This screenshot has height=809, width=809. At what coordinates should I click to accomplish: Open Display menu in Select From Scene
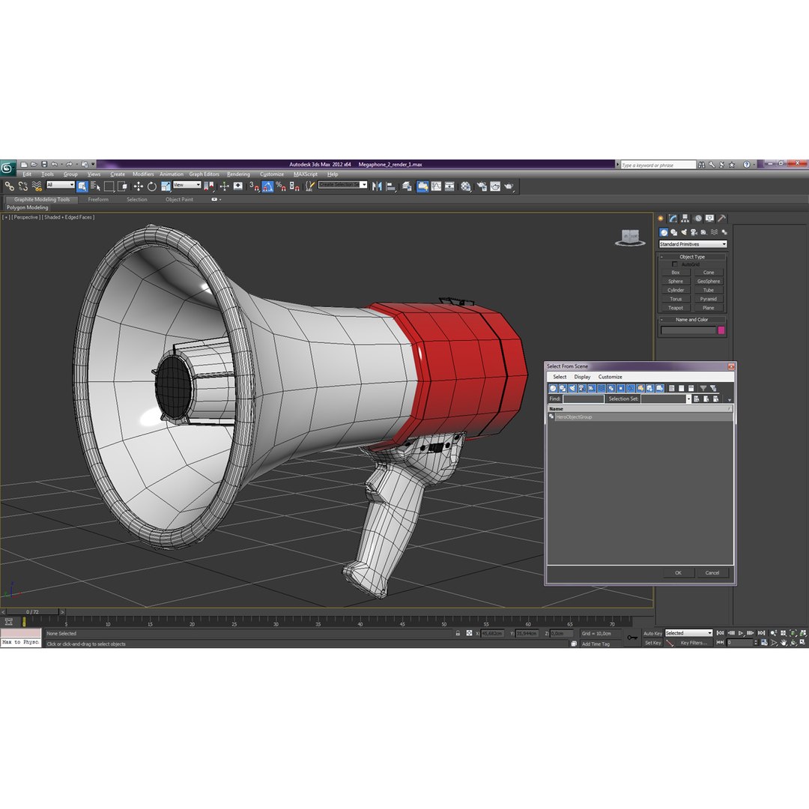582,377
